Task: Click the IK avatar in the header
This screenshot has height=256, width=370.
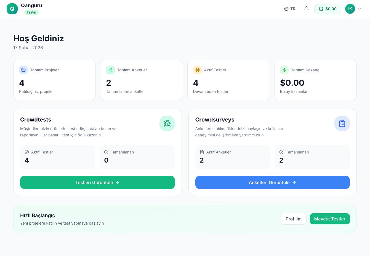Action: pyautogui.click(x=350, y=9)
